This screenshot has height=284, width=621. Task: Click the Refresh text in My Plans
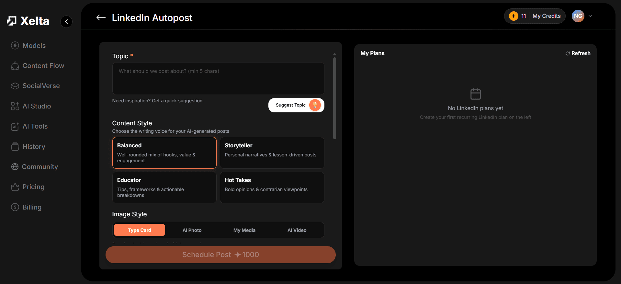coord(581,53)
